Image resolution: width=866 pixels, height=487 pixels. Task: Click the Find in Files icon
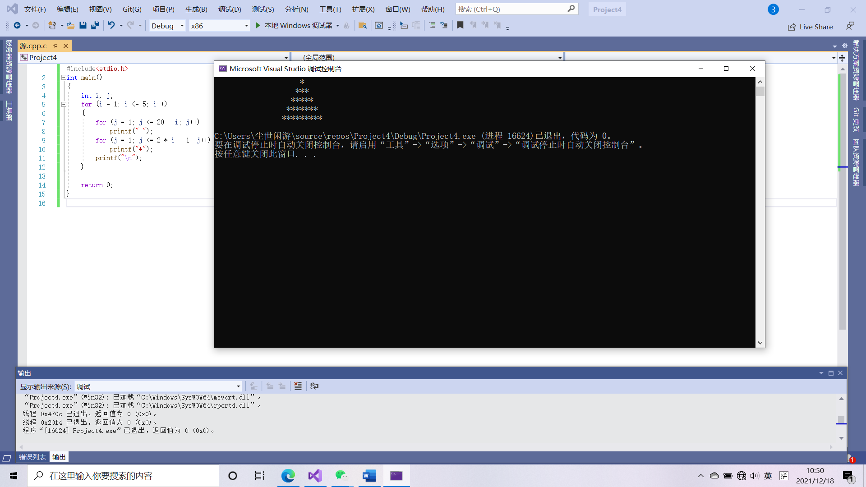(x=363, y=26)
